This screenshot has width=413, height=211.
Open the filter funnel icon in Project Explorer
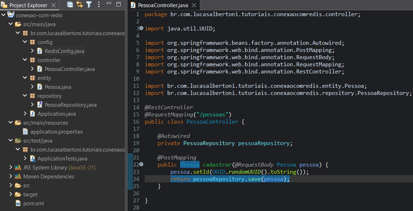point(89,4)
